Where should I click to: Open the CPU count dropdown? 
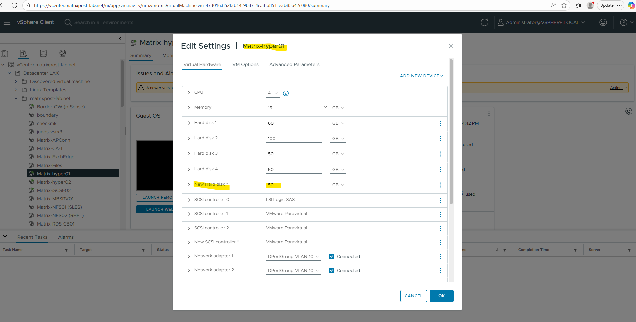(273, 93)
